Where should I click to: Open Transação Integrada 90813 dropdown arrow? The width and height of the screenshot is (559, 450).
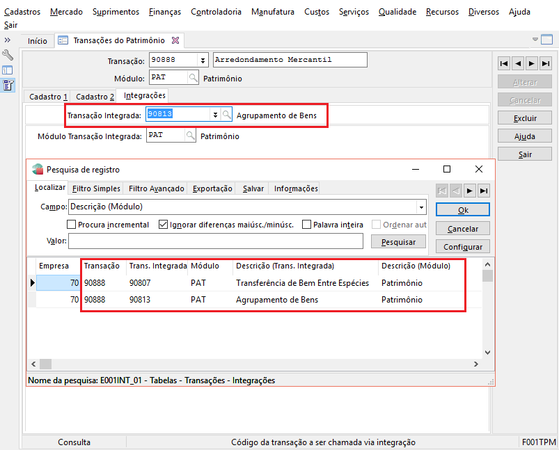[x=215, y=114]
